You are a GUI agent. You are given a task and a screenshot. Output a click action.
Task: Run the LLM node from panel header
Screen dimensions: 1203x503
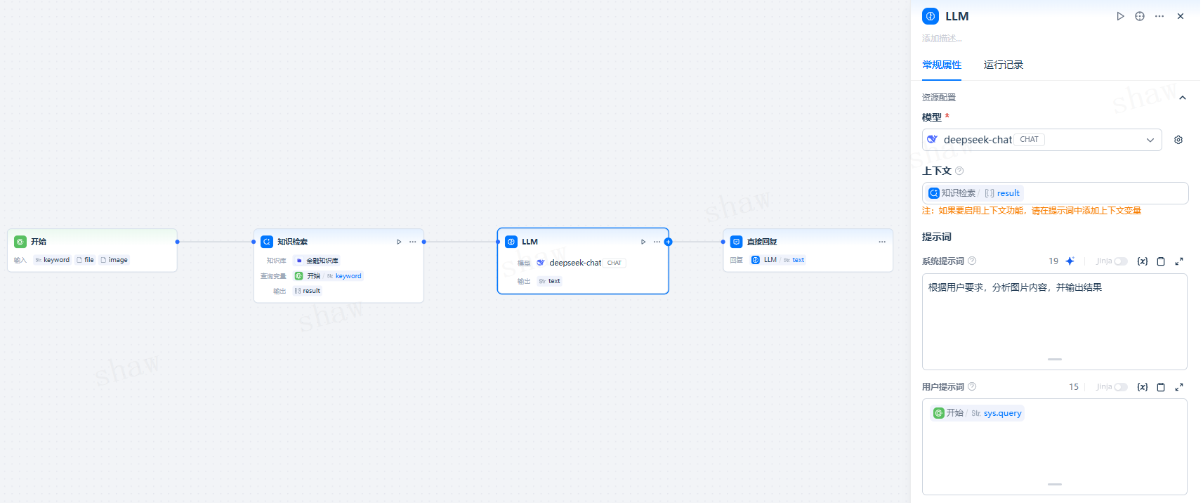point(1120,16)
